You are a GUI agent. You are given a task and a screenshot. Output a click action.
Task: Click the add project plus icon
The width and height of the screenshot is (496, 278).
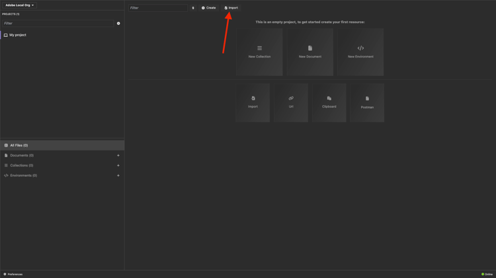click(118, 23)
